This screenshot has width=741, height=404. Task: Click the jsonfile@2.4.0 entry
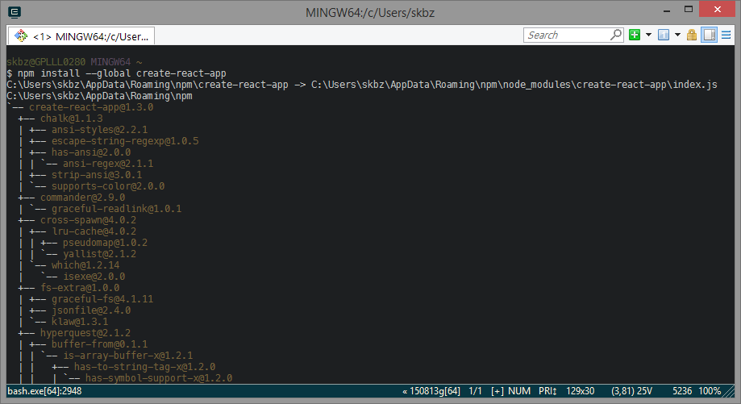pos(91,311)
